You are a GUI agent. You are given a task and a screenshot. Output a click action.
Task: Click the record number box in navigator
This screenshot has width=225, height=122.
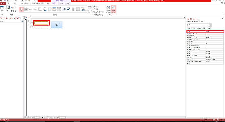pos(37,117)
